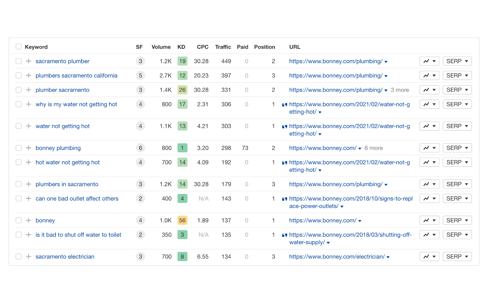Add keyword plumber sacramento with plus icon
Screen dimensions: 488x306
29,90
